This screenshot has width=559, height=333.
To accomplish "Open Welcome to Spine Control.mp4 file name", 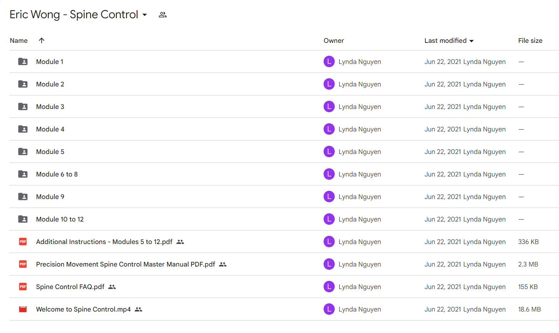I will click(x=83, y=309).
